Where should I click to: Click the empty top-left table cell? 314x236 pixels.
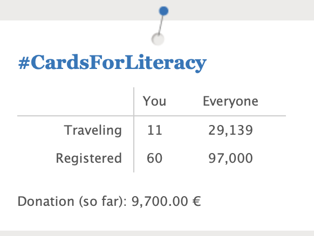pyautogui.click(x=76, y=101)
